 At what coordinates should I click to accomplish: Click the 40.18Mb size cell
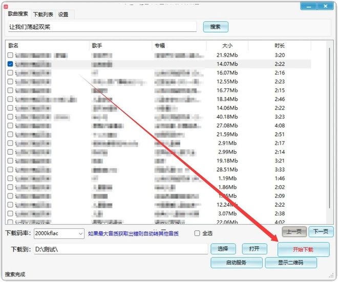[227, 117]
